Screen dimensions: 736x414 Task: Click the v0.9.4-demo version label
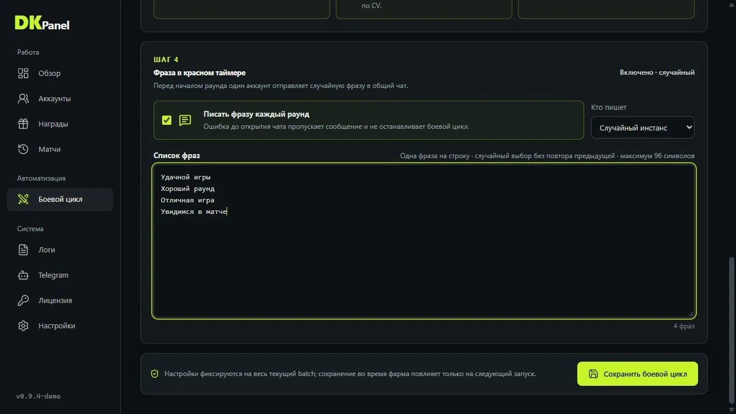[38, 396]
